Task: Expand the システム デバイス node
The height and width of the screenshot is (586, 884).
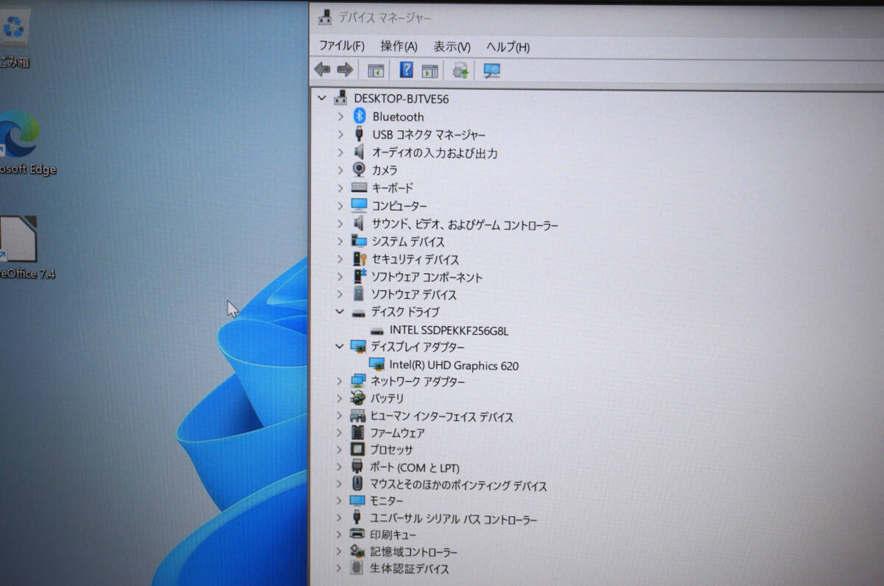Action: pos(340,241)
